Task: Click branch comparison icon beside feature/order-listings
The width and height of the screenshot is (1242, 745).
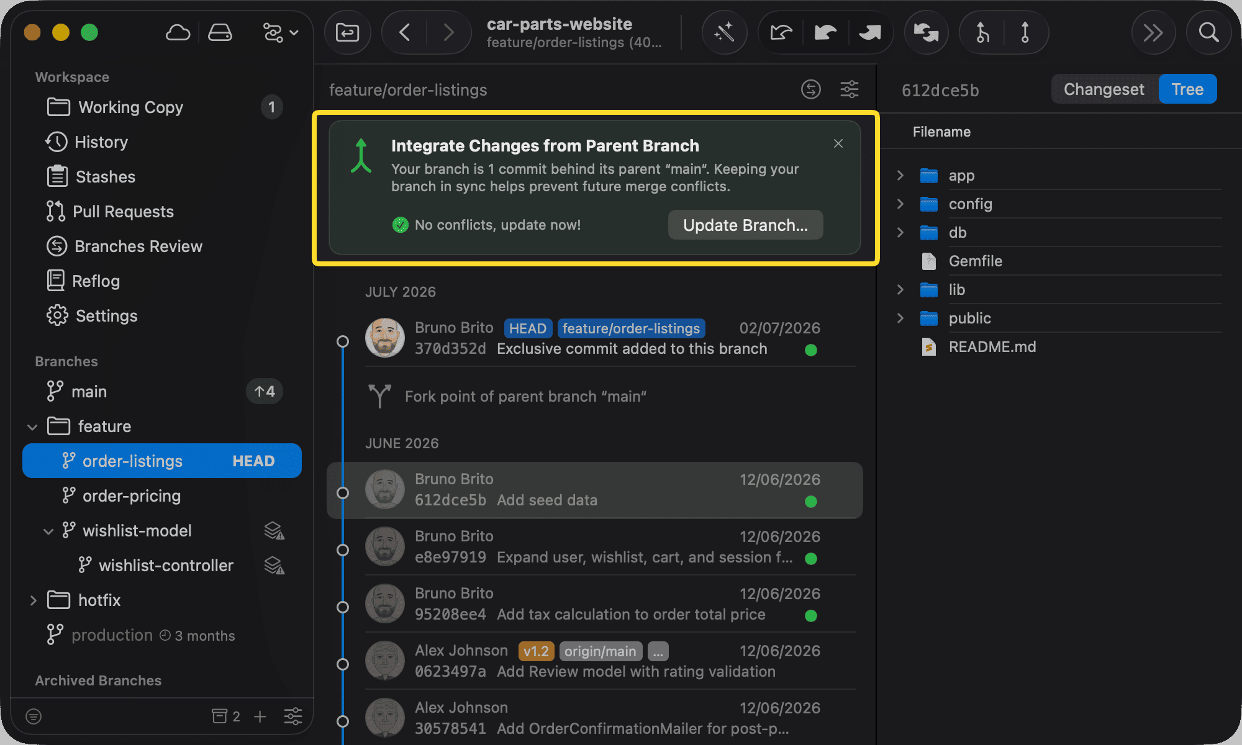Action: click(810, 89)
